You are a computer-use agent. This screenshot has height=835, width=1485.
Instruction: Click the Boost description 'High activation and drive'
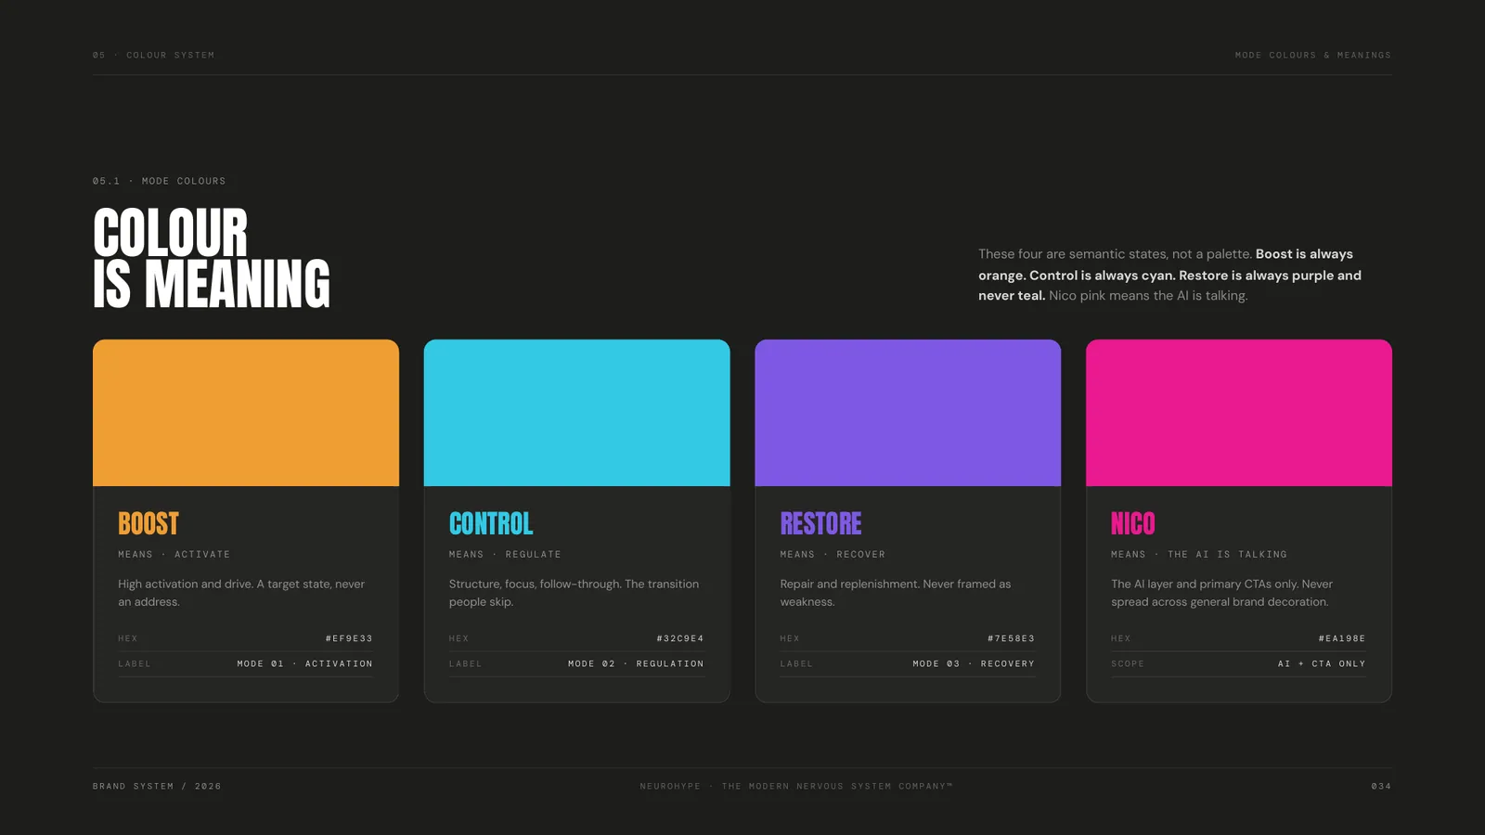tap(241, 592)
